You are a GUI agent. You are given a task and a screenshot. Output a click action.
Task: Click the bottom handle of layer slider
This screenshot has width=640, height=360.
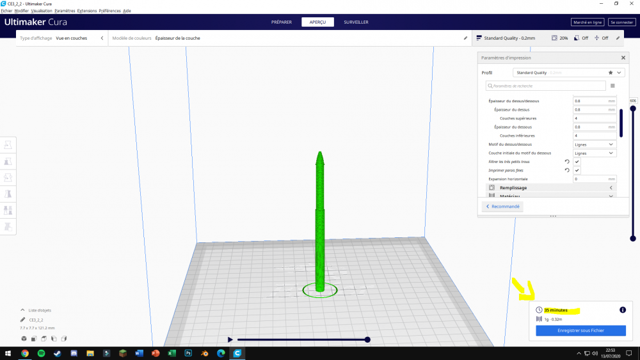point(633,239)
